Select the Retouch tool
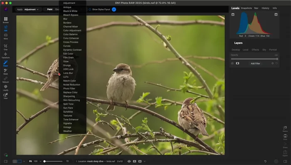Screen dimensions: 291x165 (x=5, y=80)
